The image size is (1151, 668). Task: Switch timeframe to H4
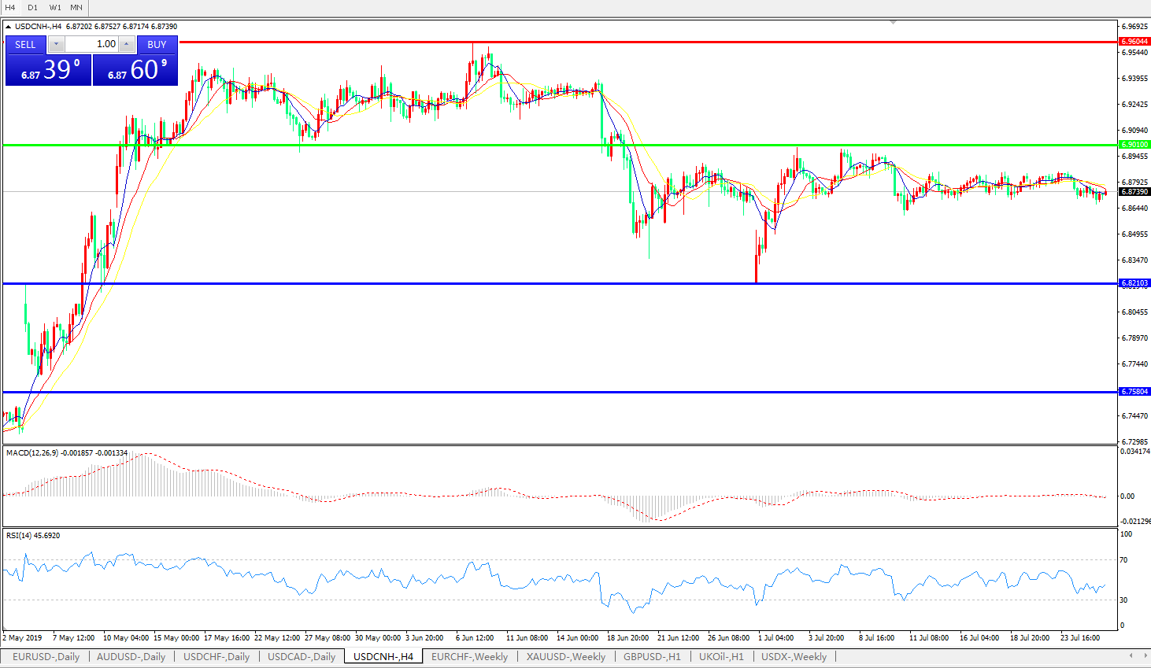click(x=10, y=8)
